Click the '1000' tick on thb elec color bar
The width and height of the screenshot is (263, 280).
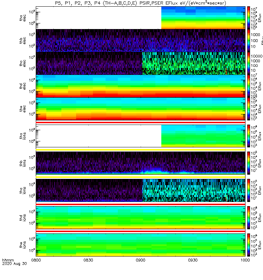(255, 35)
